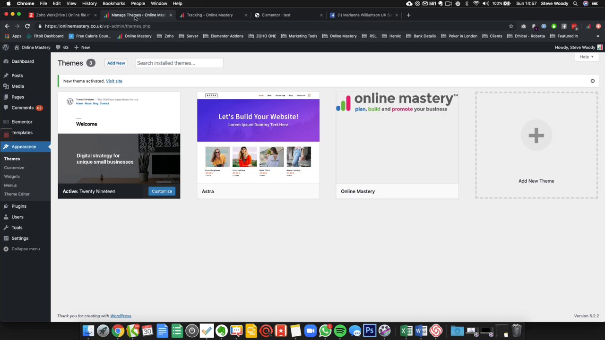The image size is (605, 340).
Task: Open the comments bubble showing 63 in admin bar
Action: [62, 47]
